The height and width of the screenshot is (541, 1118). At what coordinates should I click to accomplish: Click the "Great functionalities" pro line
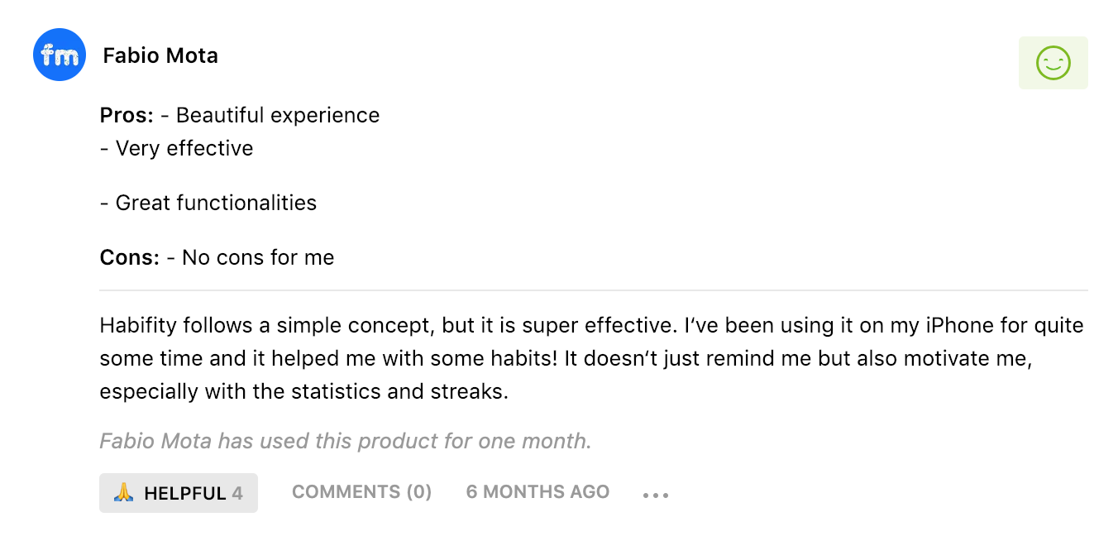[216, 203]
